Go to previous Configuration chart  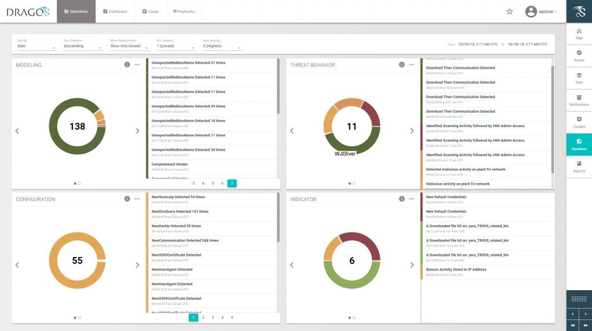(17, 265)
